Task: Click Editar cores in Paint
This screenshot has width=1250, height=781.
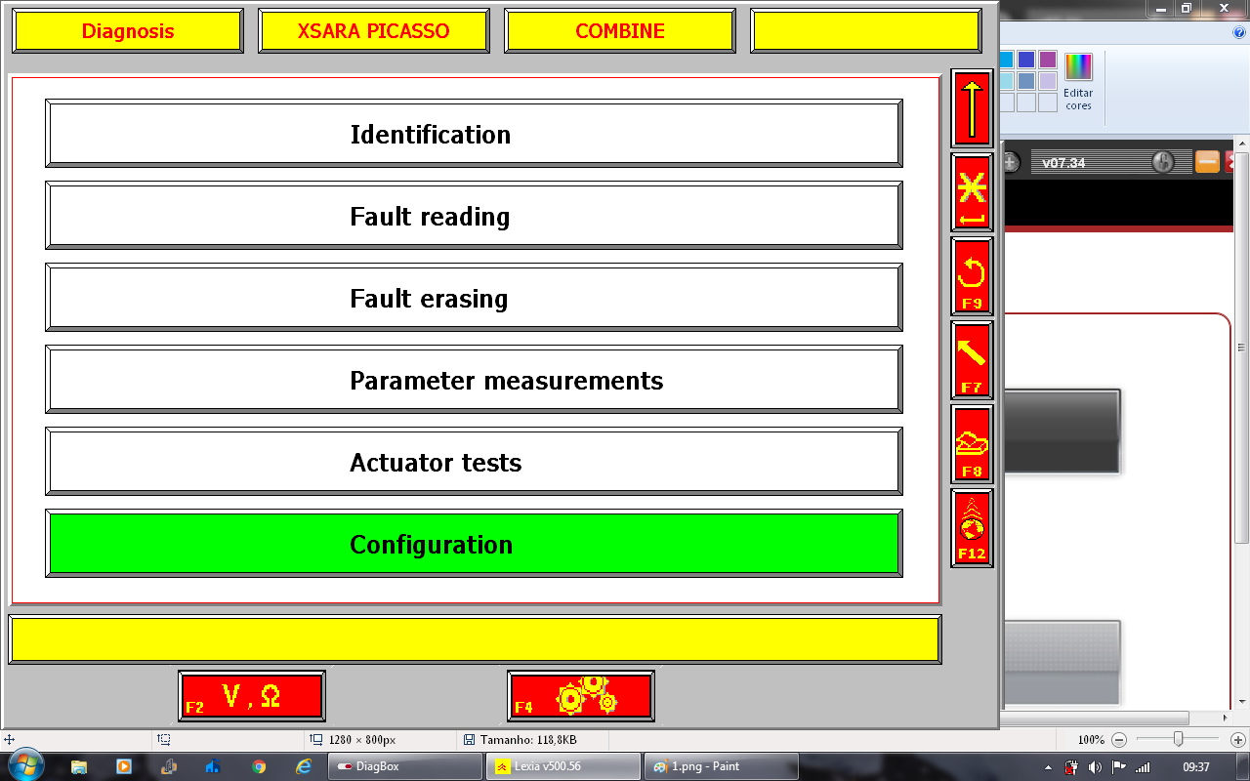Action: pos(1078,81)
